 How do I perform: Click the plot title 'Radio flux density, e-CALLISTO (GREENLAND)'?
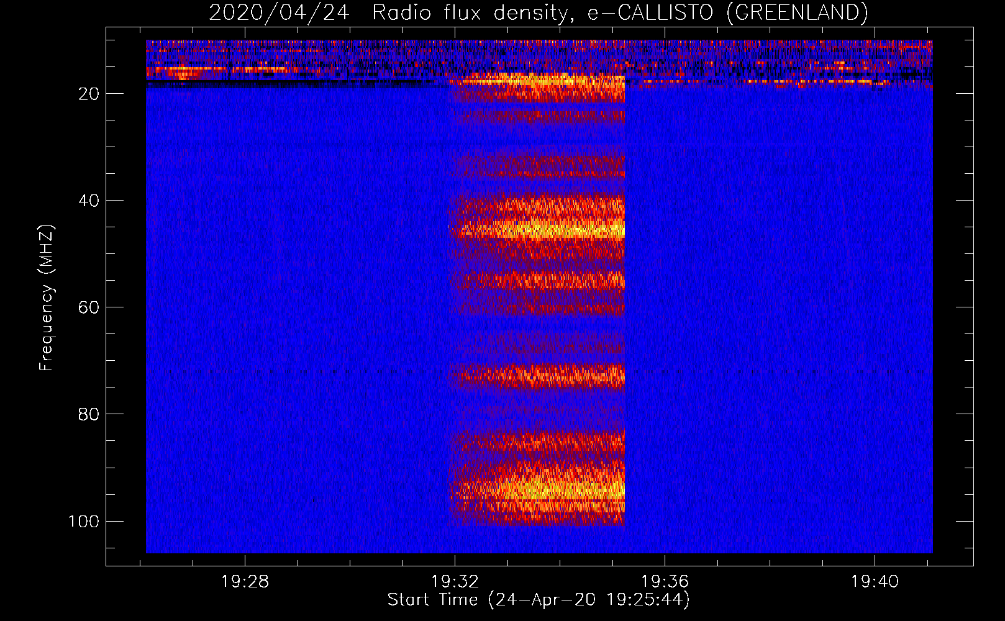coord(620,12)
